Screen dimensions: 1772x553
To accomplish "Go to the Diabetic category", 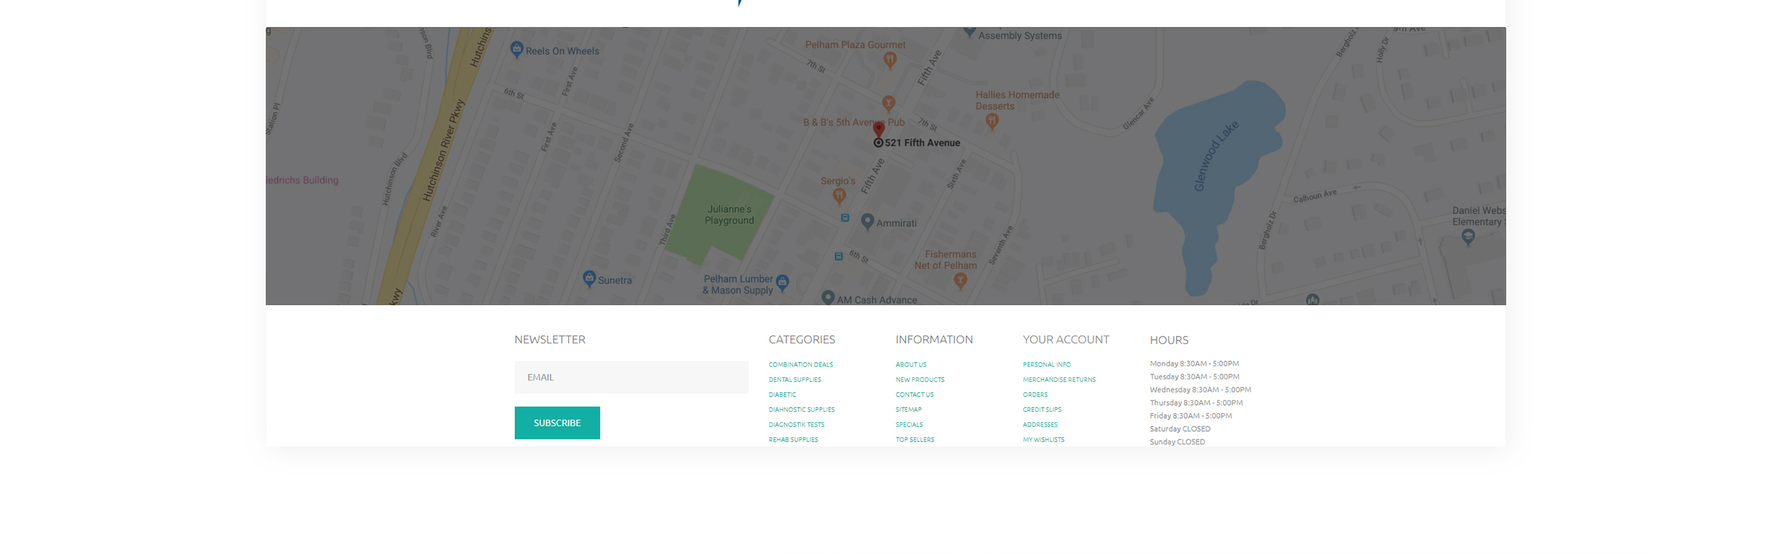I will tap(781, 395).
